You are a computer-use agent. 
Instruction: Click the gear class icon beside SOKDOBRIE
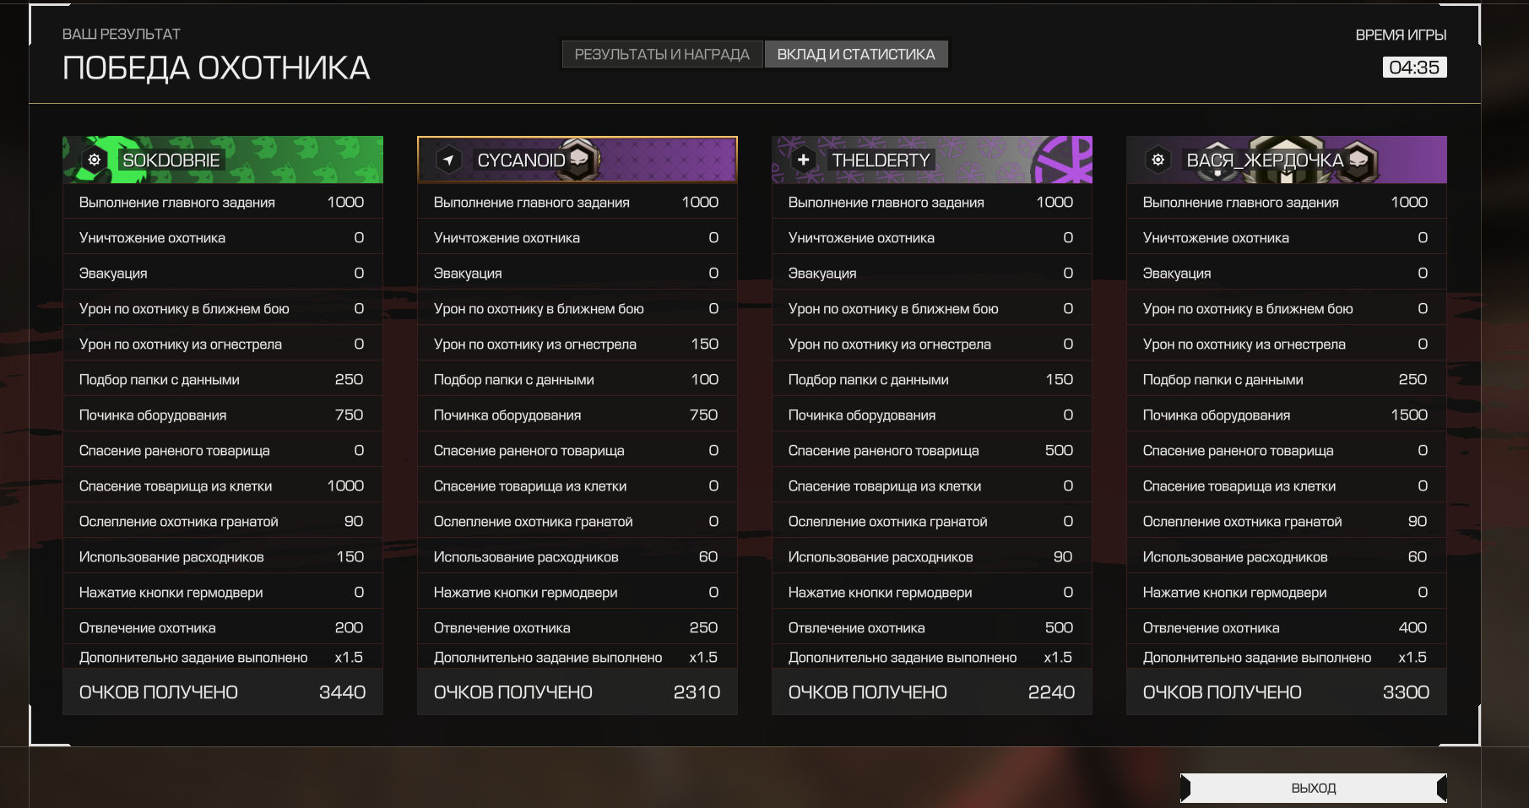tap(95, 160)
